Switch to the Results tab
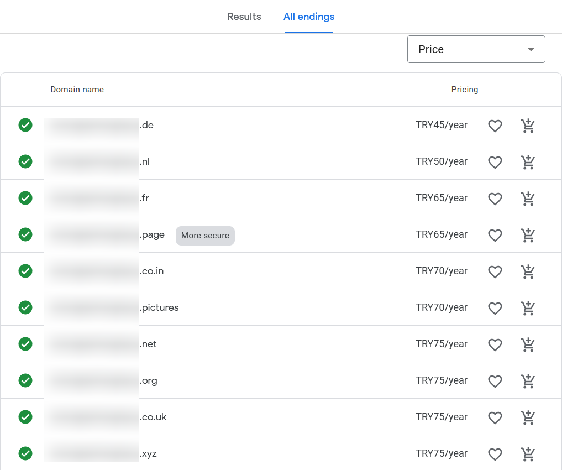The width and height of the screenshot is (562, 470). coord(244,17)
